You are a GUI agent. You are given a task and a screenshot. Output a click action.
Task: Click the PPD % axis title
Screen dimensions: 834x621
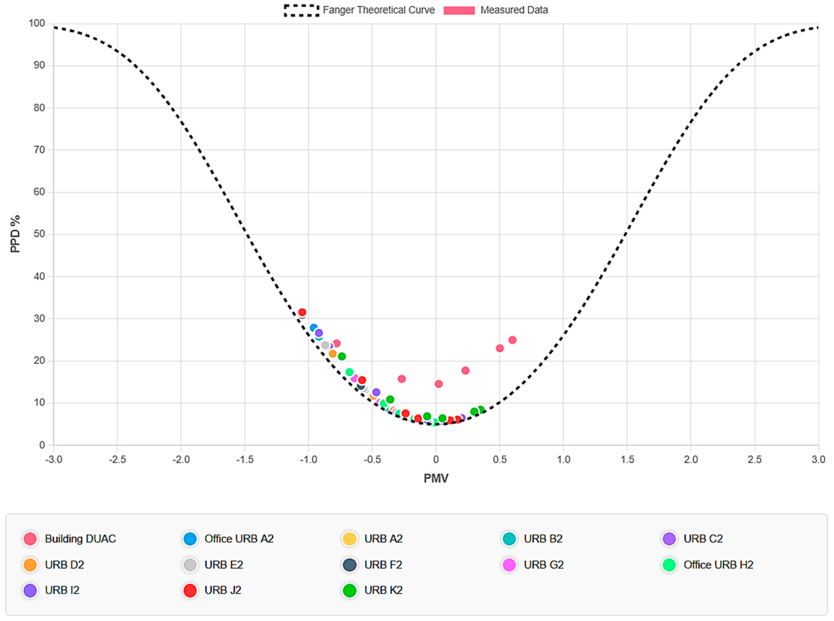(x=15, y=234)
